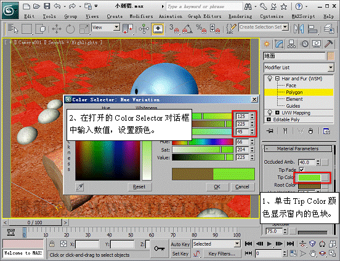The height and width of the screenshot is (261, 340).
Task: Click the Reset button in Color Selector
Action: tap(139, 187)
